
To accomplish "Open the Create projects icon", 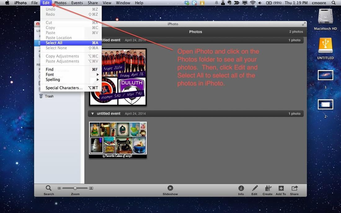I will pos(268,189).
